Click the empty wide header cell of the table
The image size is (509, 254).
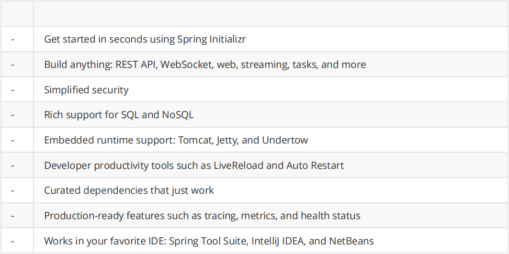[271, 13]
